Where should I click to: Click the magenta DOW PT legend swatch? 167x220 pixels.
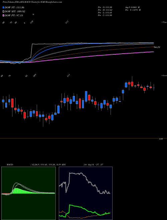click(4, 15)
